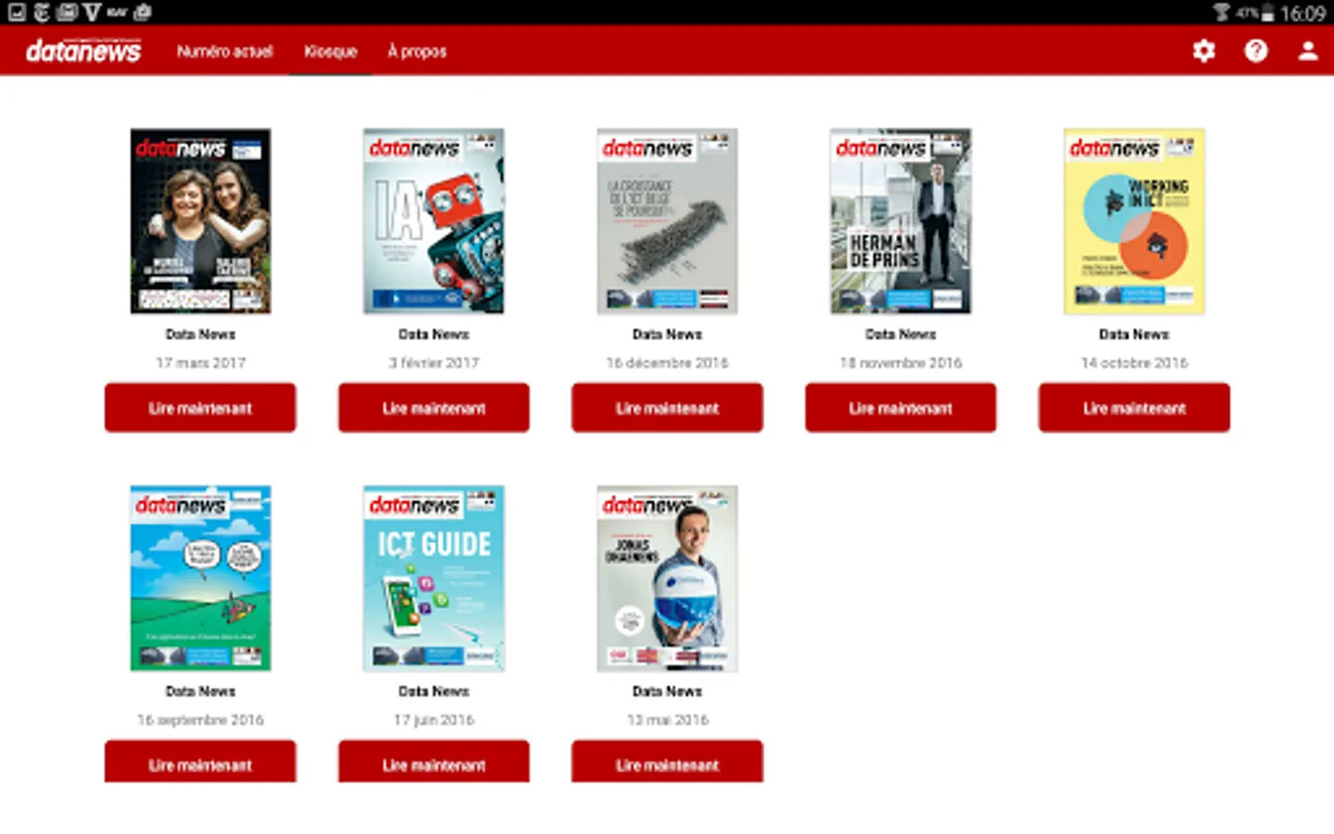Select the date text 3 février 2017
Image resolution: width=1334 pixels, height=834 pixels.
[x=434, y=362]
